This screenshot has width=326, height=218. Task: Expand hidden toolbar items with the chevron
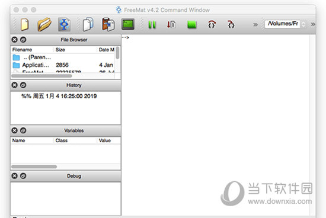(255, 25)
